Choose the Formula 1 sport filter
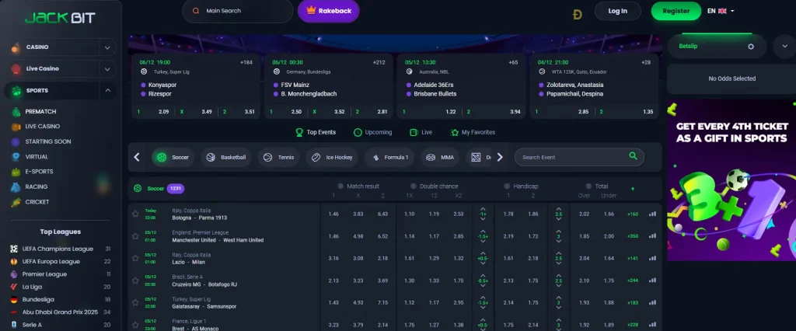The width and height of the screenshot is (796, 331). [389, 158]
